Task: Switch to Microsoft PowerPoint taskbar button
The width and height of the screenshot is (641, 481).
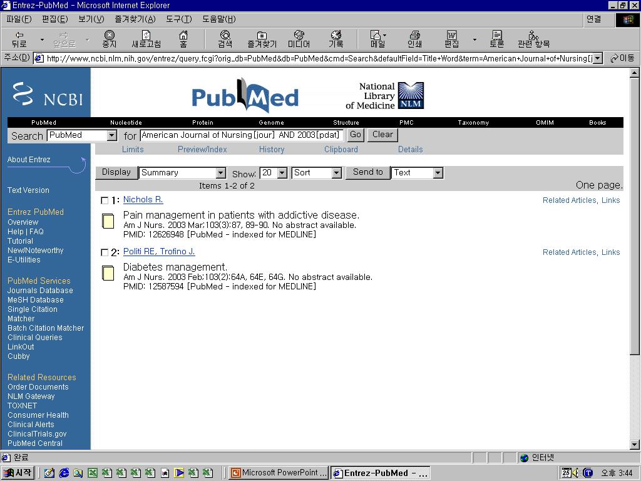Action: [279, 473]
